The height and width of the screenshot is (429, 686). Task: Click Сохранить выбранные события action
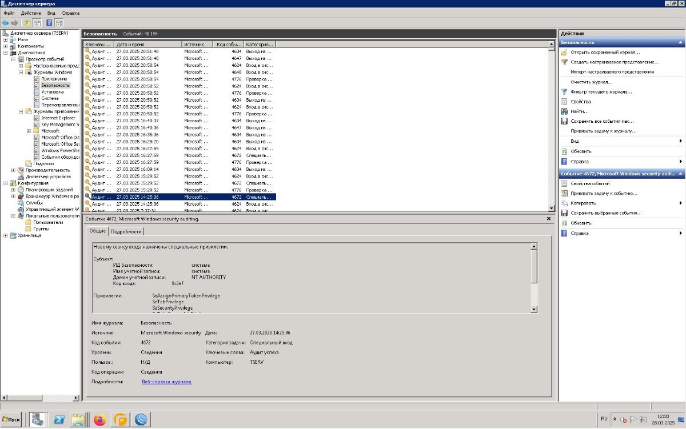coord(606,213)
